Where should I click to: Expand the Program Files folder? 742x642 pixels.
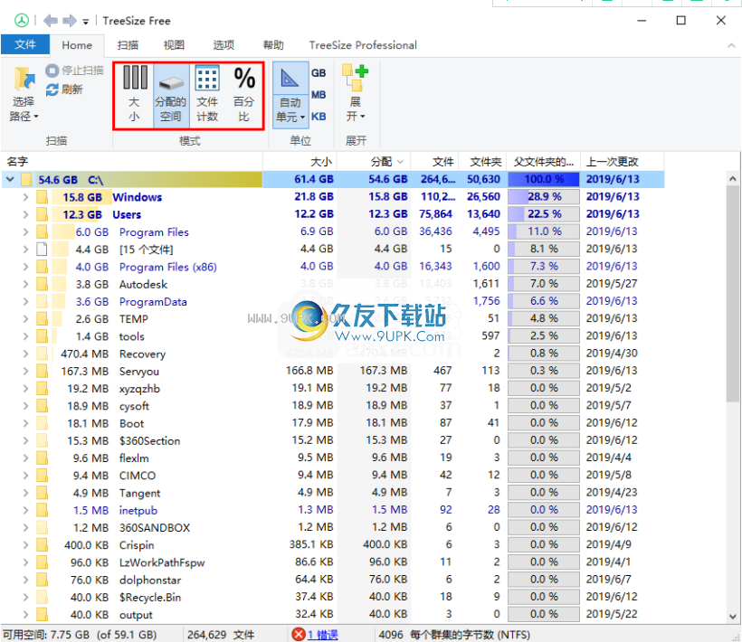pos(25,232)
